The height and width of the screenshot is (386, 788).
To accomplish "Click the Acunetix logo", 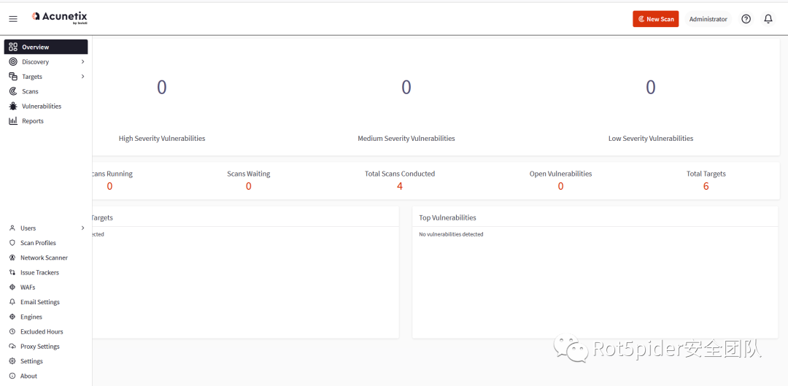I will click(x=59, y=18).
